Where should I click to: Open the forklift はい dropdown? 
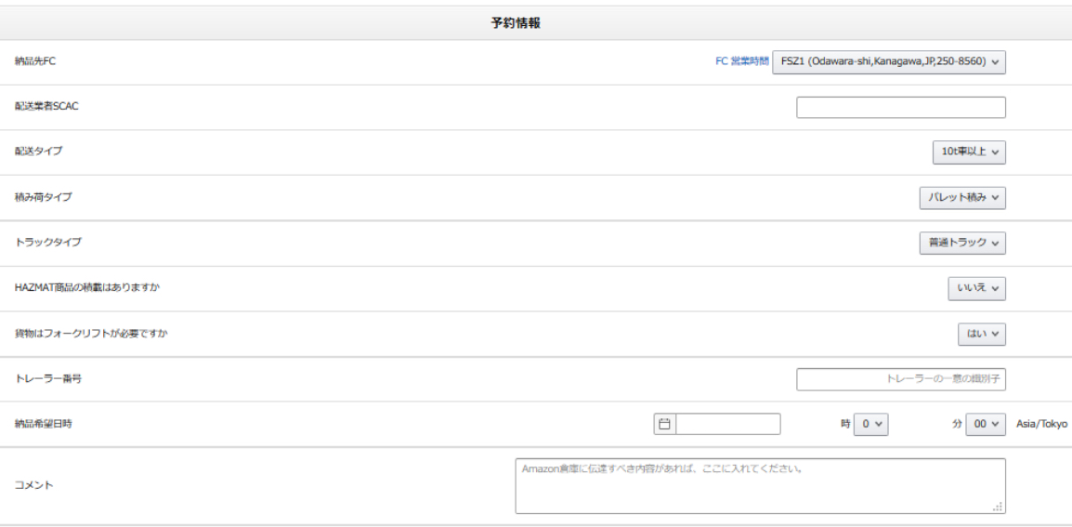[x=981, y=334]
